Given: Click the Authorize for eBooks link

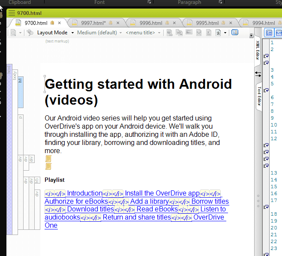Looking at the screenshot, I should point(76,201).
